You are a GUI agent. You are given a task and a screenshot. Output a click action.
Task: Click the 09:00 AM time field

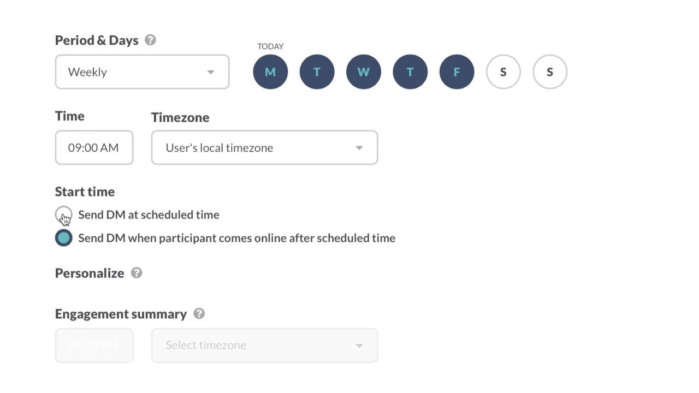[94, 147]
